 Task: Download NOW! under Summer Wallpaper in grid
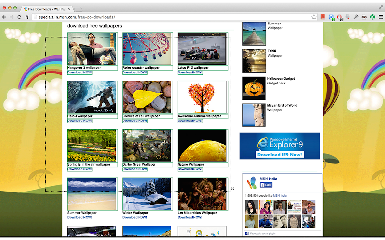pyautogui.click(x=79, y=217)
